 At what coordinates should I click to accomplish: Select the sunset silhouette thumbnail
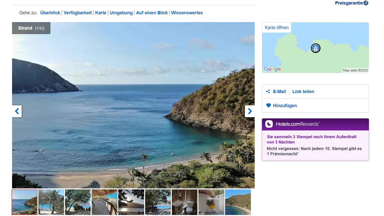click(x=131, y=202)
